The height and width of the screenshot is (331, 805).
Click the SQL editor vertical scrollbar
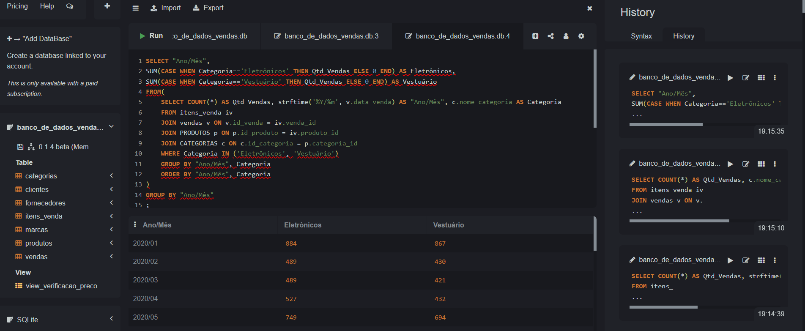[x=595, y=89]
